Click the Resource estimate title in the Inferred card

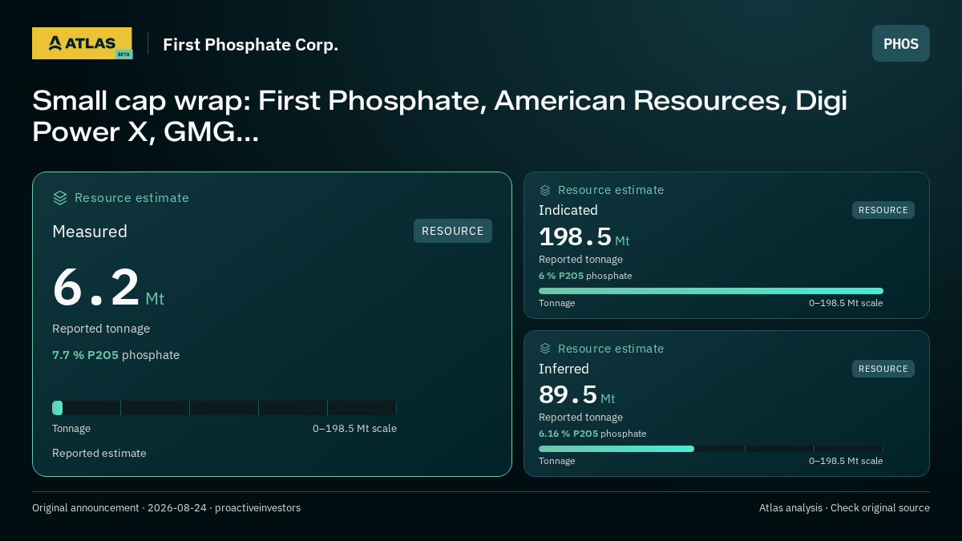pos(611,349)
